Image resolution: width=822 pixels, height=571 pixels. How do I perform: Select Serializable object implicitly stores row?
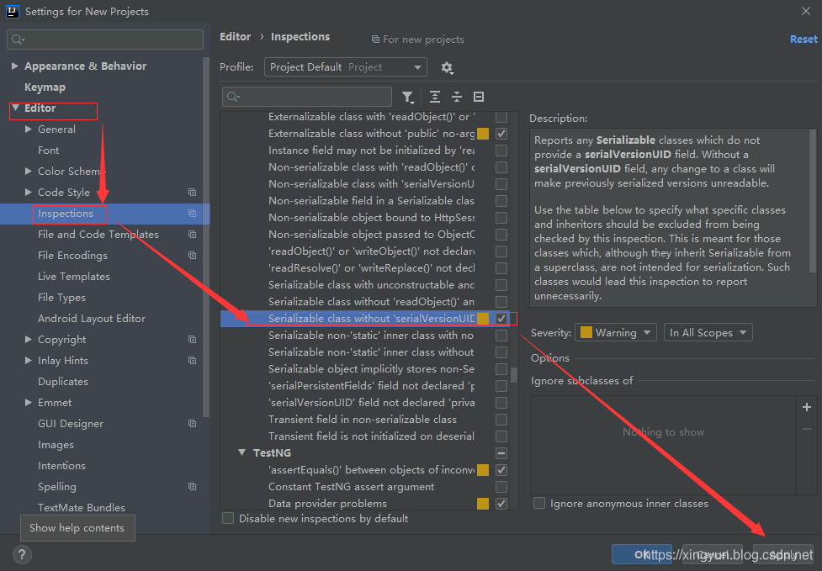click(x=369, y=369)
